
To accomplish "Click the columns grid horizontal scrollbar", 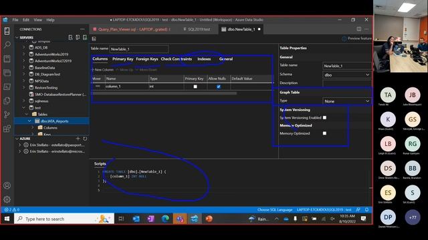I will [x=165, y=93].
